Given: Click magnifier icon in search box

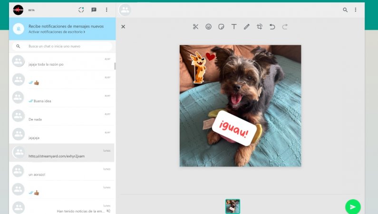Looking at the screenshot, I should point(18,46).
